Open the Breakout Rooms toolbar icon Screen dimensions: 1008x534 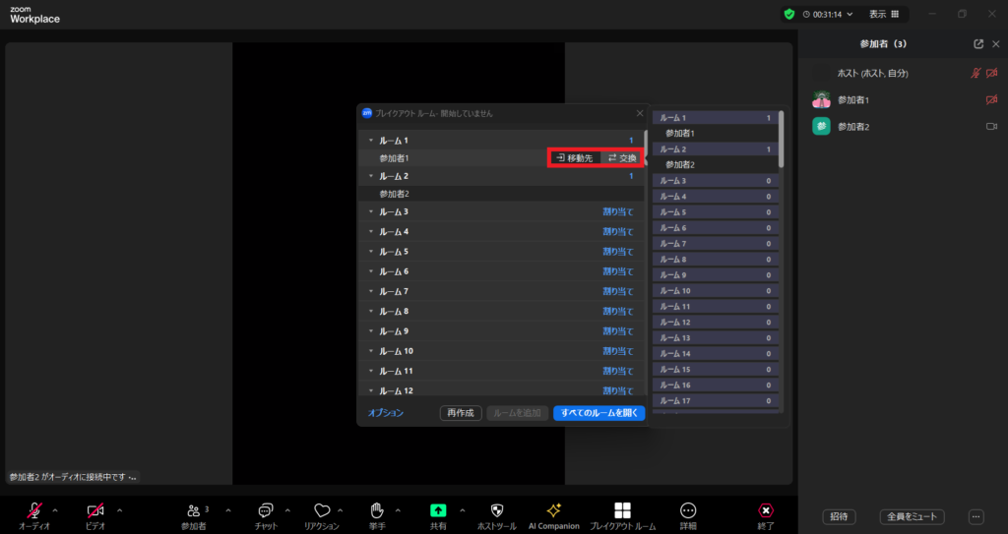622,510
